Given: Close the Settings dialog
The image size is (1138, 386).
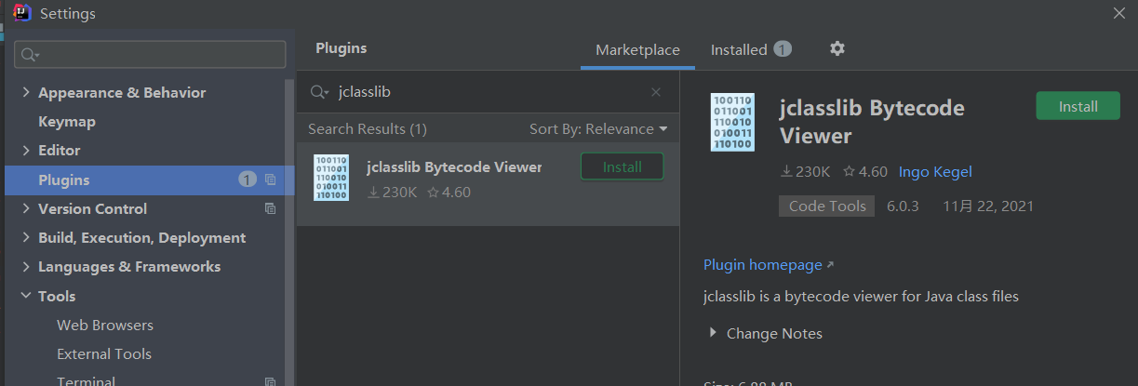Looking at the screenshot, I should pyautogui.click(x=1118, y=13).
